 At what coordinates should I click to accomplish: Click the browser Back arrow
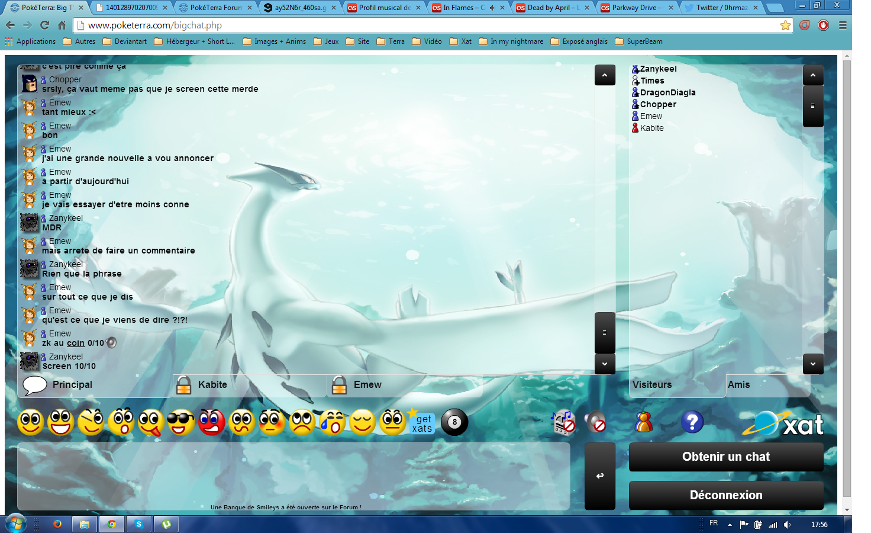pyautogui.click(x=10, y=25)
